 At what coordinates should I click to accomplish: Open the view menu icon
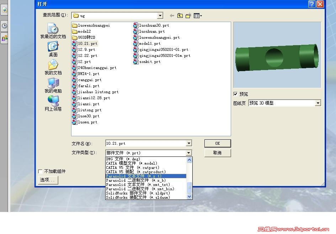(x=198, y=16)
